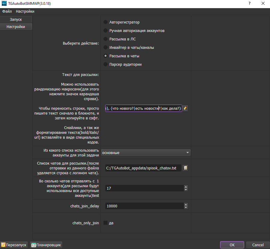
Task: Open the Настройки menu in menu bar
Action: [x=25, y=11]
